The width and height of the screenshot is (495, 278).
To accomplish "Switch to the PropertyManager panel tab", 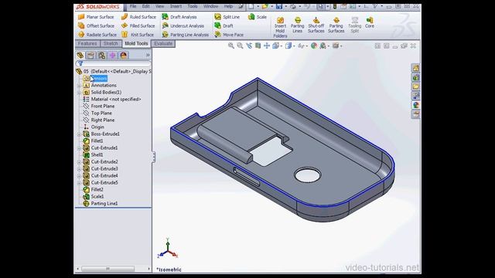I will tap(90, 56).
